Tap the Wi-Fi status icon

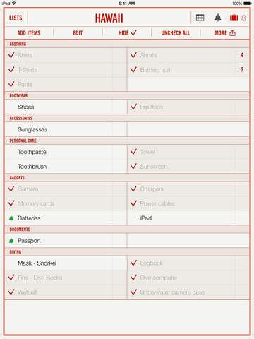point(13,4)
